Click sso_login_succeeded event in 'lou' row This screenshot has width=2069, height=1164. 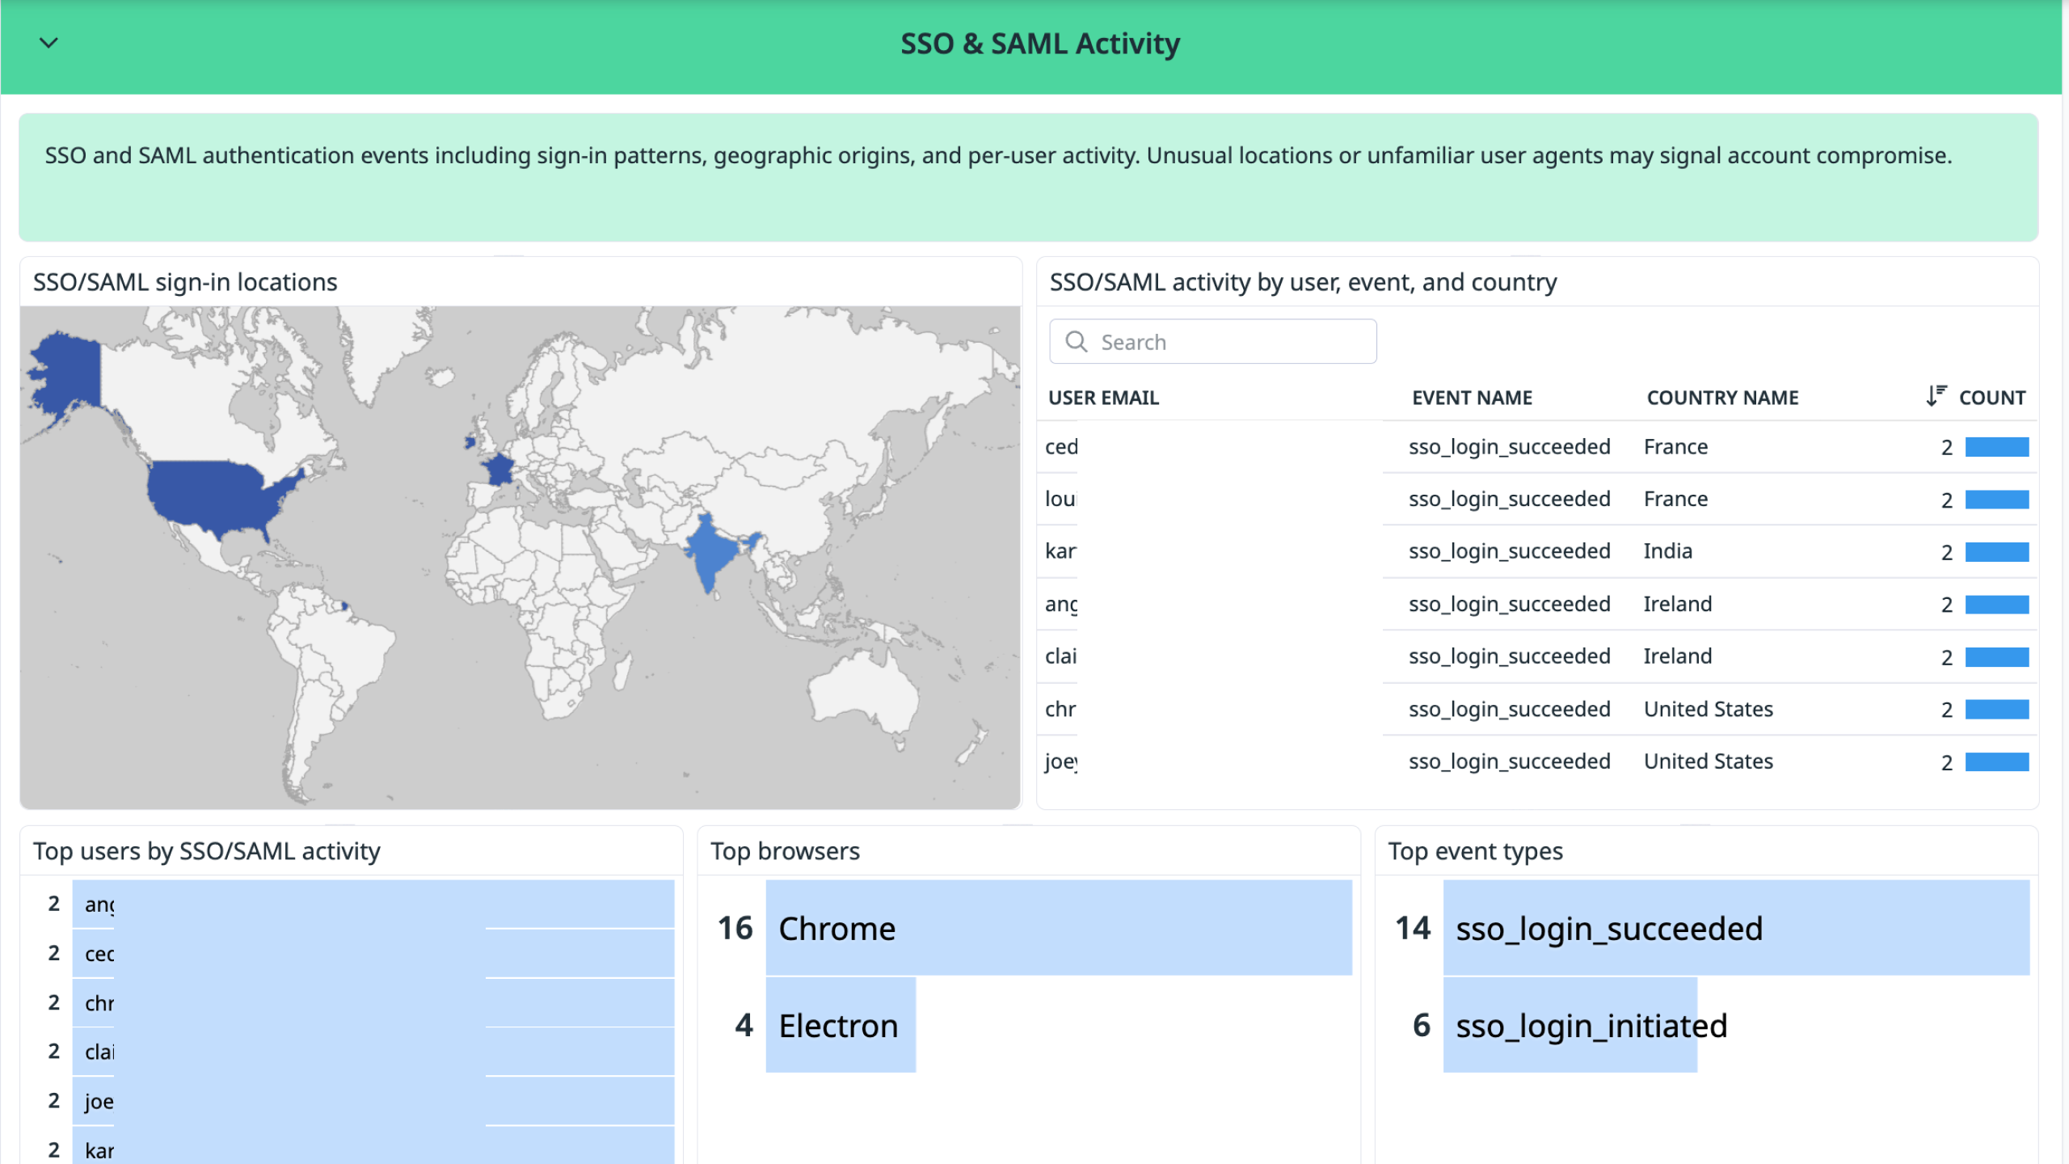1510,500
